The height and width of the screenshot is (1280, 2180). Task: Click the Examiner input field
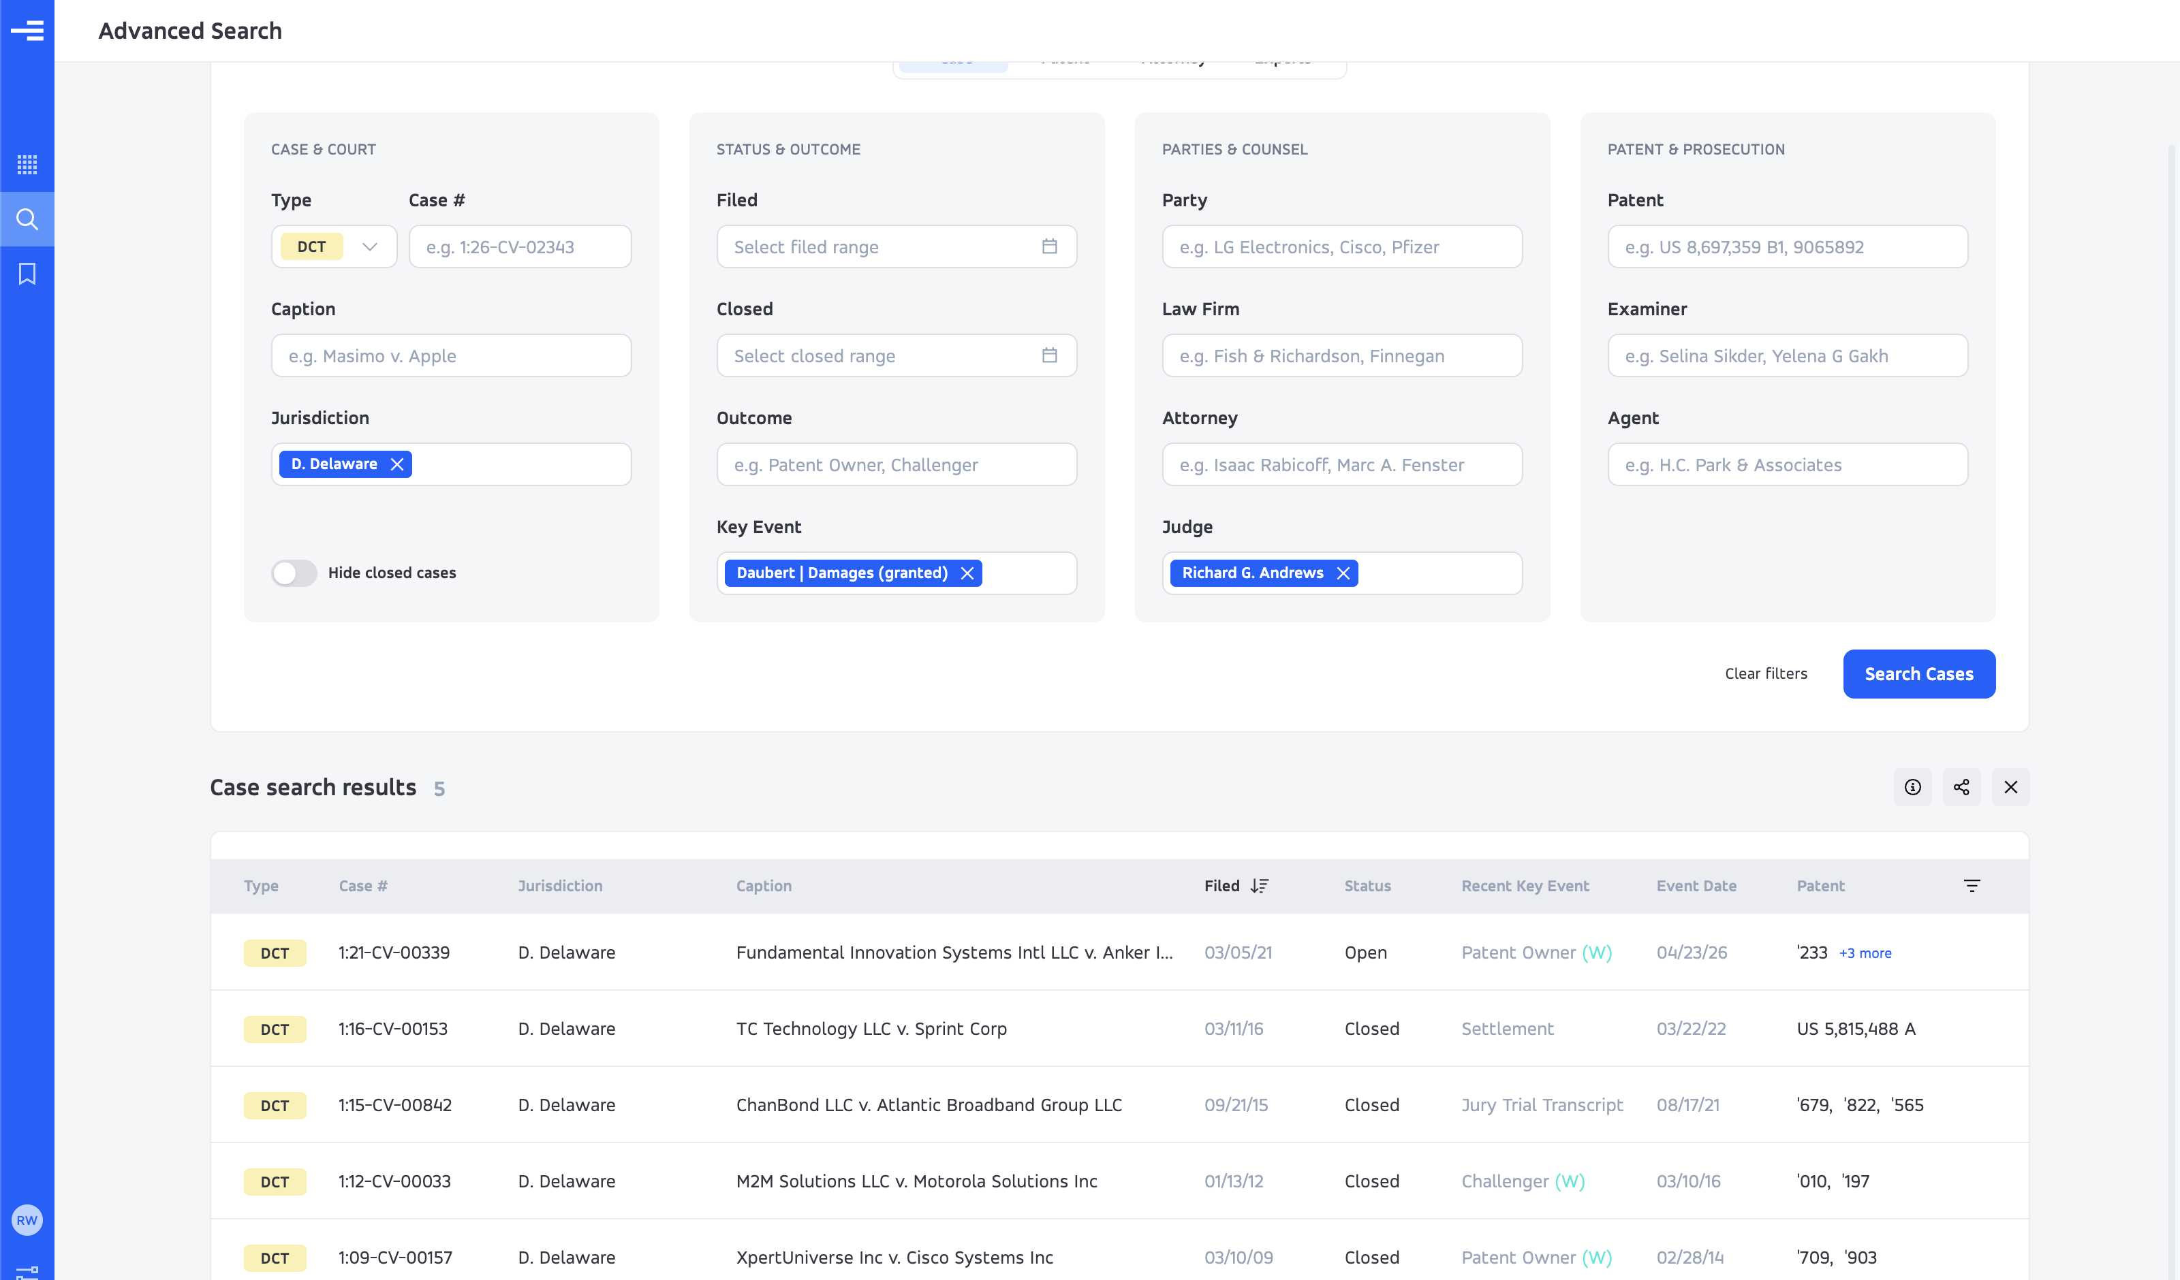pyautogui.click(x=1788, y=355)
